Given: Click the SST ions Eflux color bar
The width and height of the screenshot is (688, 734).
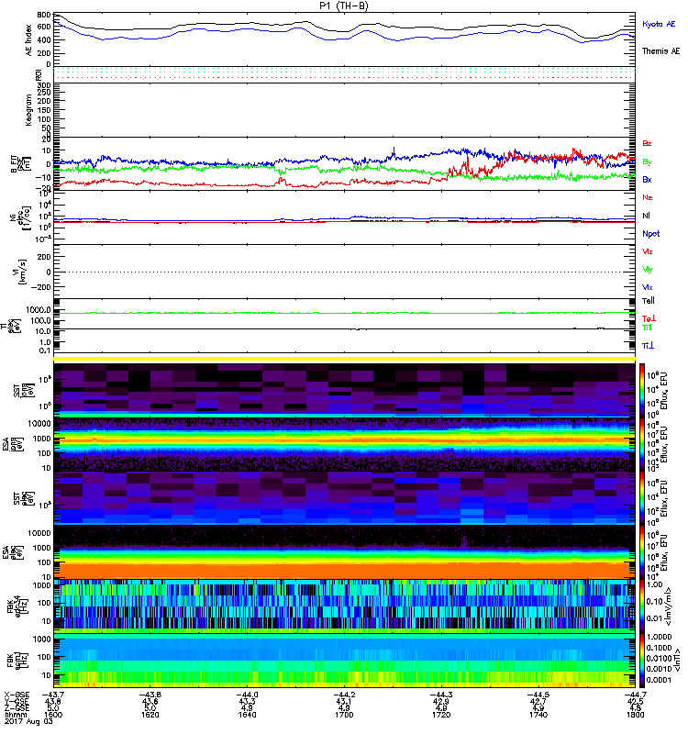Looking at the screenshot, I should [642, 391].
